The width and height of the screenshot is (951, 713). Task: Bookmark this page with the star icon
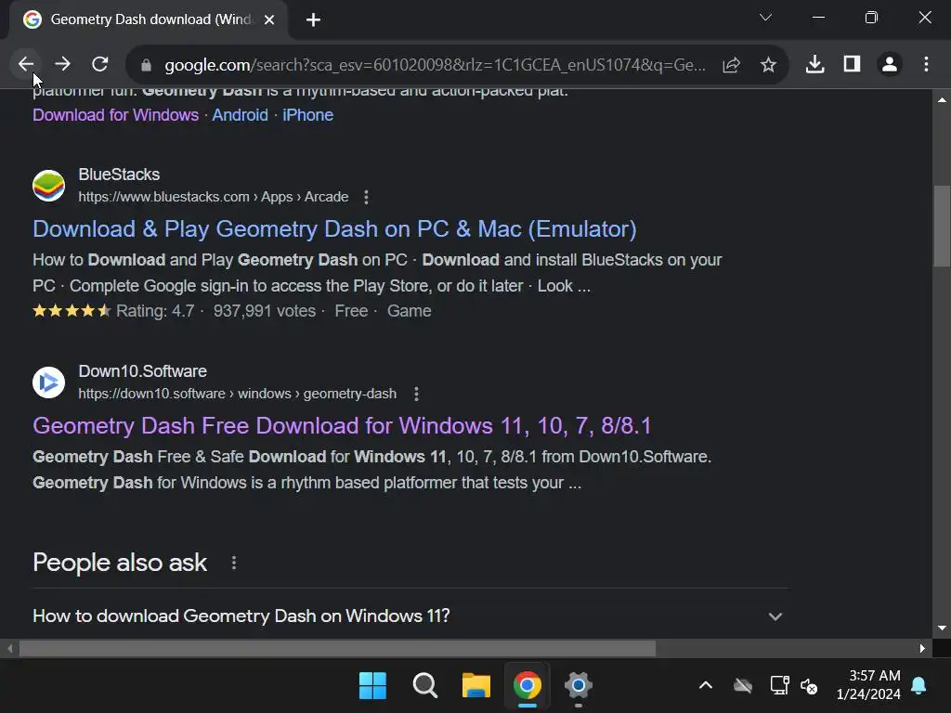768,65
